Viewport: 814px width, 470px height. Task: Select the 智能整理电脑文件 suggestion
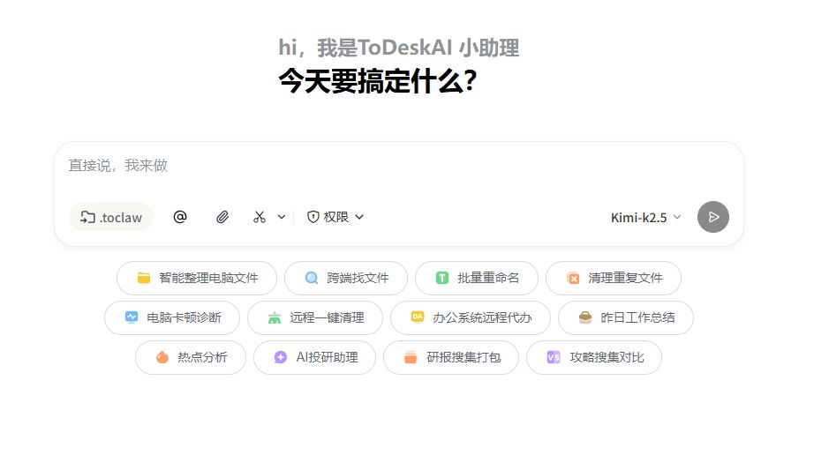[197, 278]
